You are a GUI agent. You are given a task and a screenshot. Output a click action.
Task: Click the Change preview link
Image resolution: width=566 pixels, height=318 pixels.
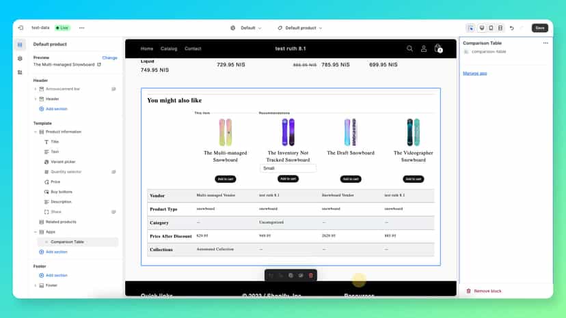[109, 58]
